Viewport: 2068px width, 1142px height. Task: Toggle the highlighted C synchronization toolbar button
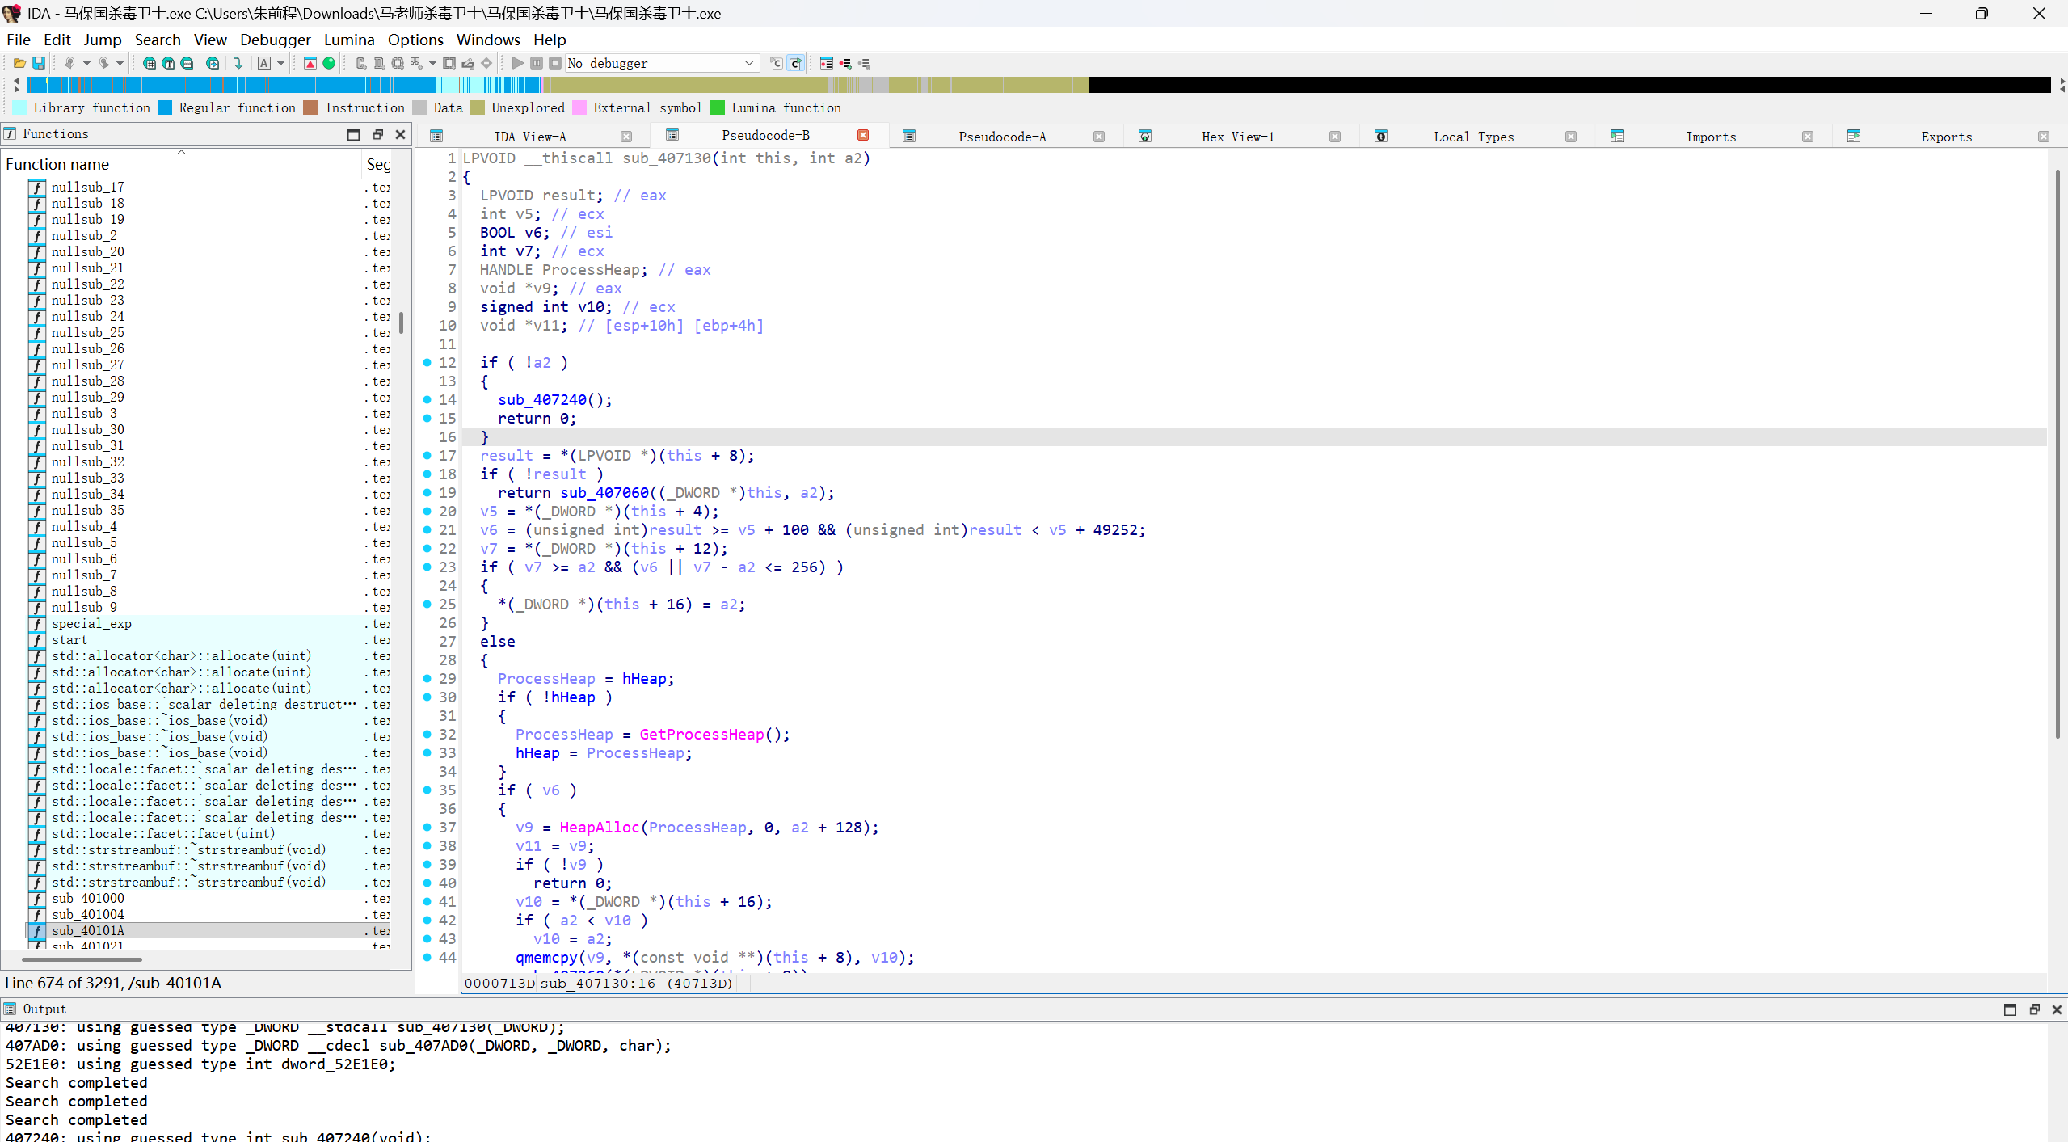coord(795,63)
